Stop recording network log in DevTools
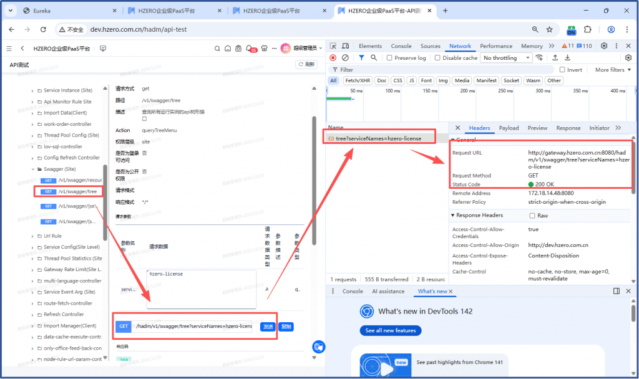The image size is (639, 379). (x=333, y=58)
